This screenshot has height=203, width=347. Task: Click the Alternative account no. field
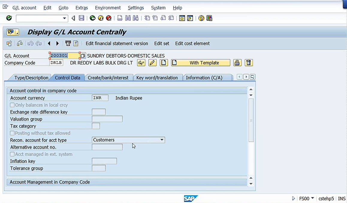pos(107,147)
